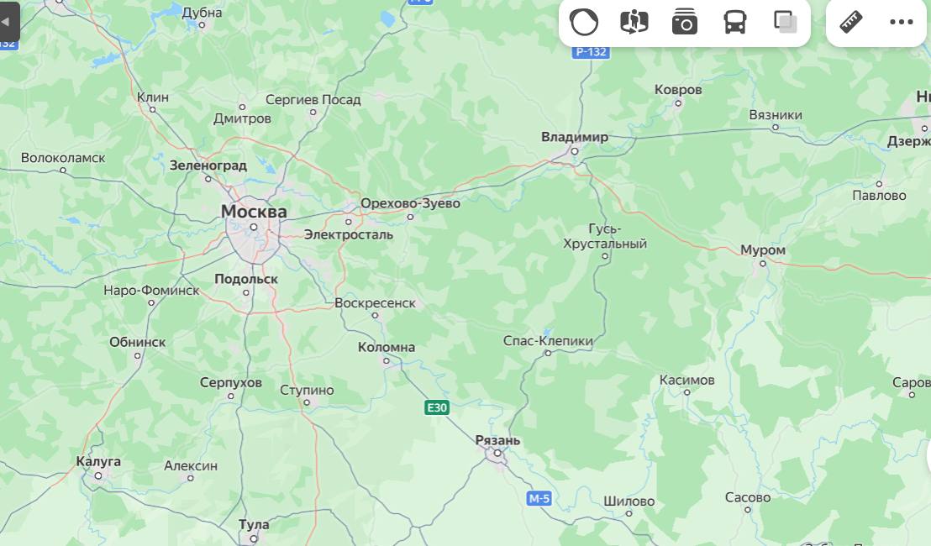Select the Муром city label
931x546 pixels.
click(x=762, y=249)
